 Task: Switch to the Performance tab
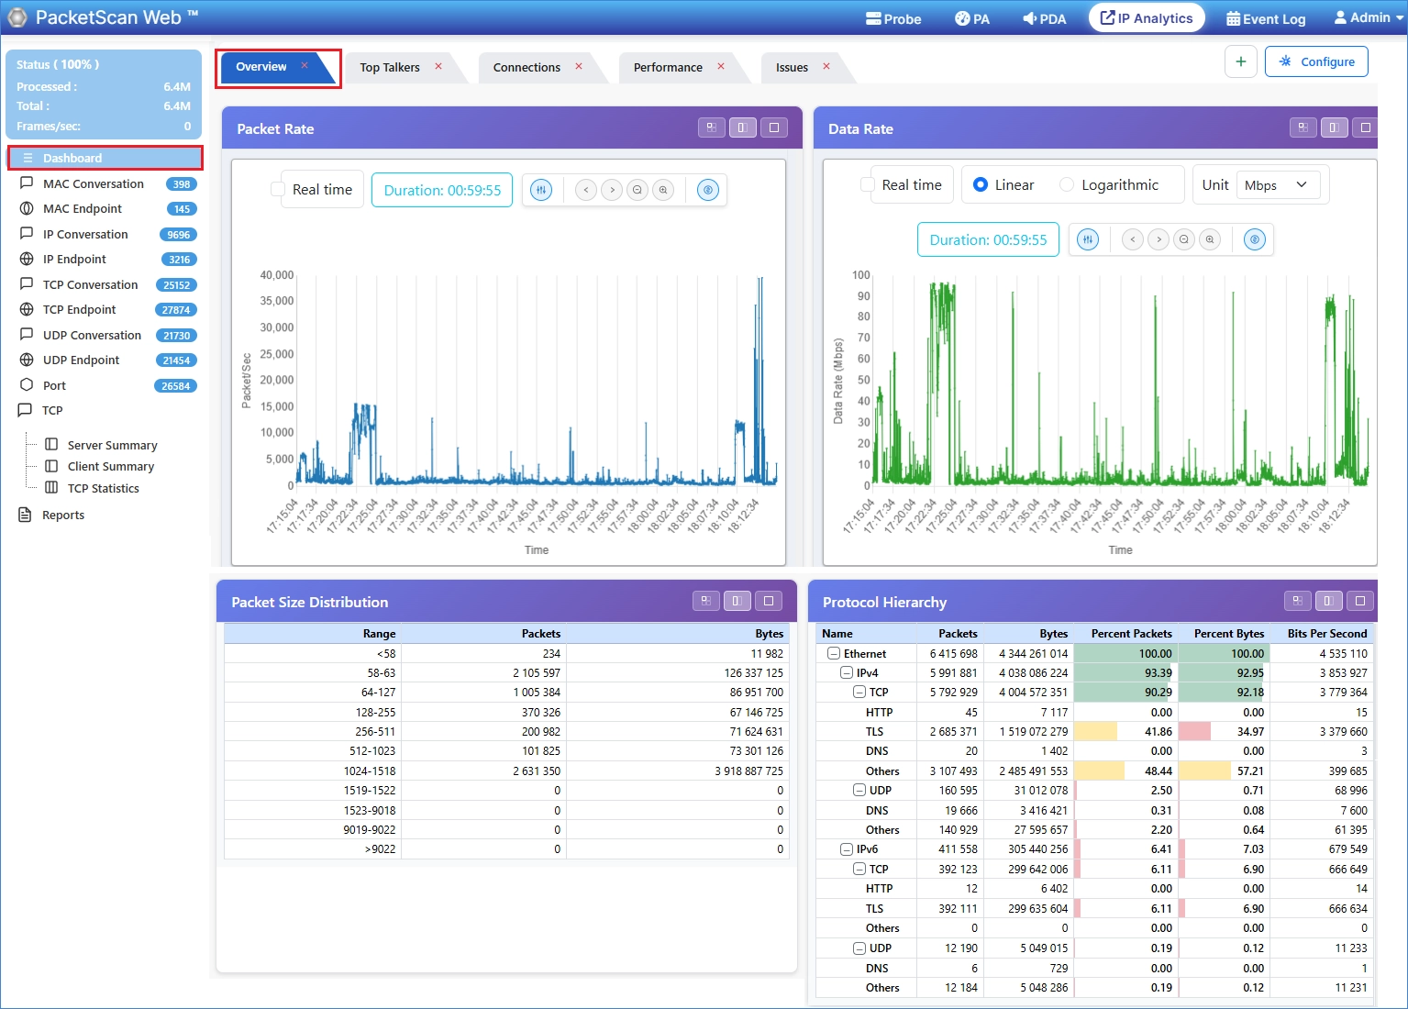tap(668, 67)
